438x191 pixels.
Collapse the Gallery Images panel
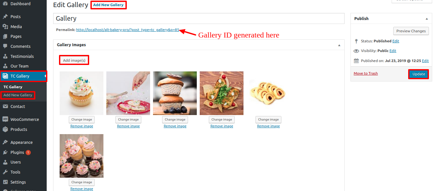339,45
